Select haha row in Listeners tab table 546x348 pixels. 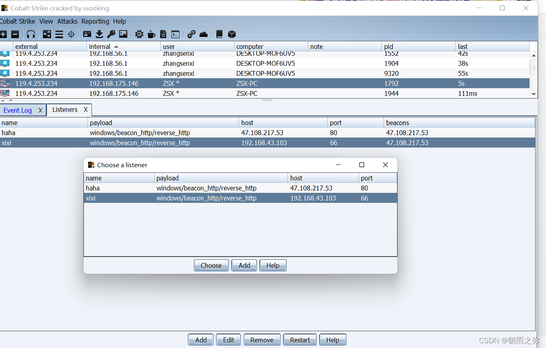click(267, 133)
